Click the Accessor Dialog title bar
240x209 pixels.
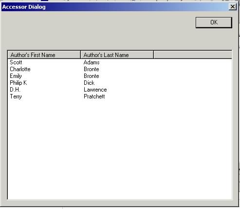tap(113, 7)
